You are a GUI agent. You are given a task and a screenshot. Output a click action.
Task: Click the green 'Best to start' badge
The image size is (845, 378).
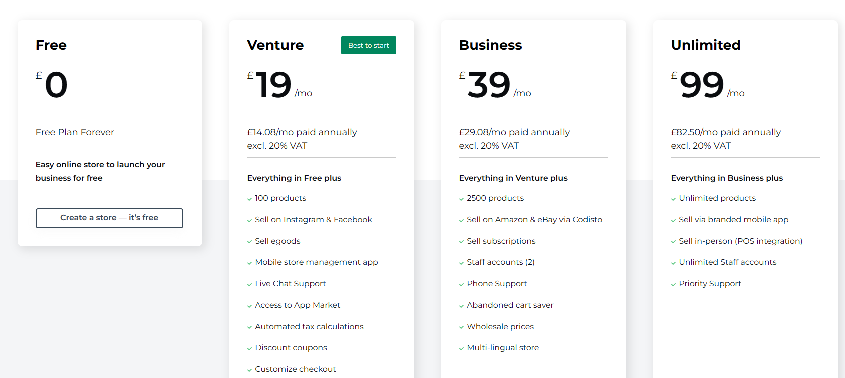click(369, 45)
